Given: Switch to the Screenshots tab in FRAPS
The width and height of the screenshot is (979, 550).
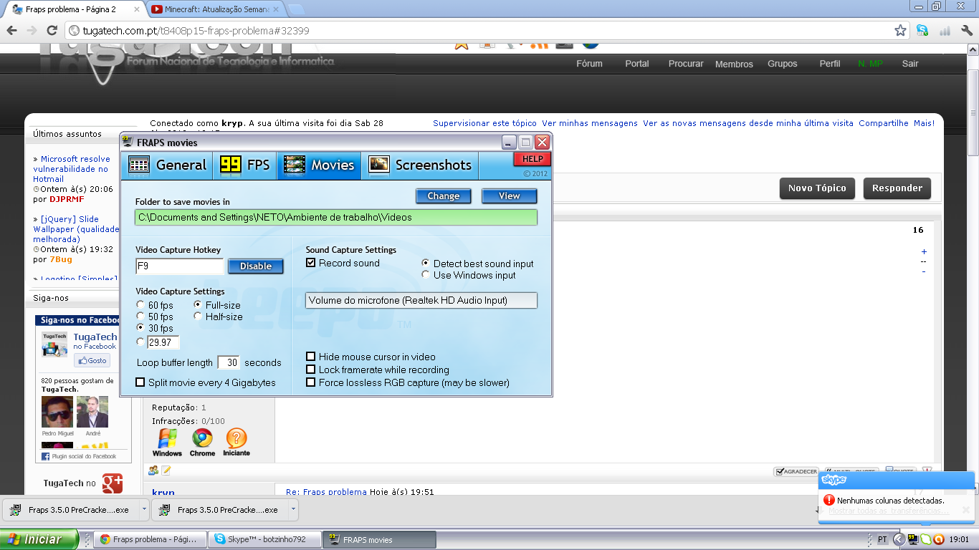Looking at the screenshot, I should [420, 165].
